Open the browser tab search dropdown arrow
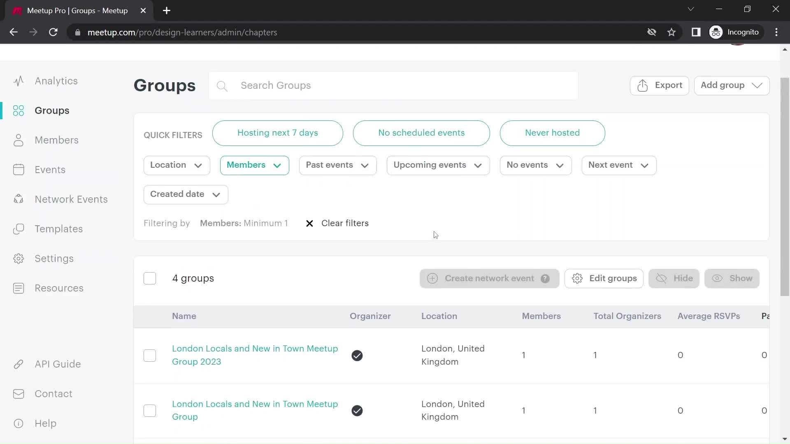This screenshot has height=444, width=790. click(691, 9)
